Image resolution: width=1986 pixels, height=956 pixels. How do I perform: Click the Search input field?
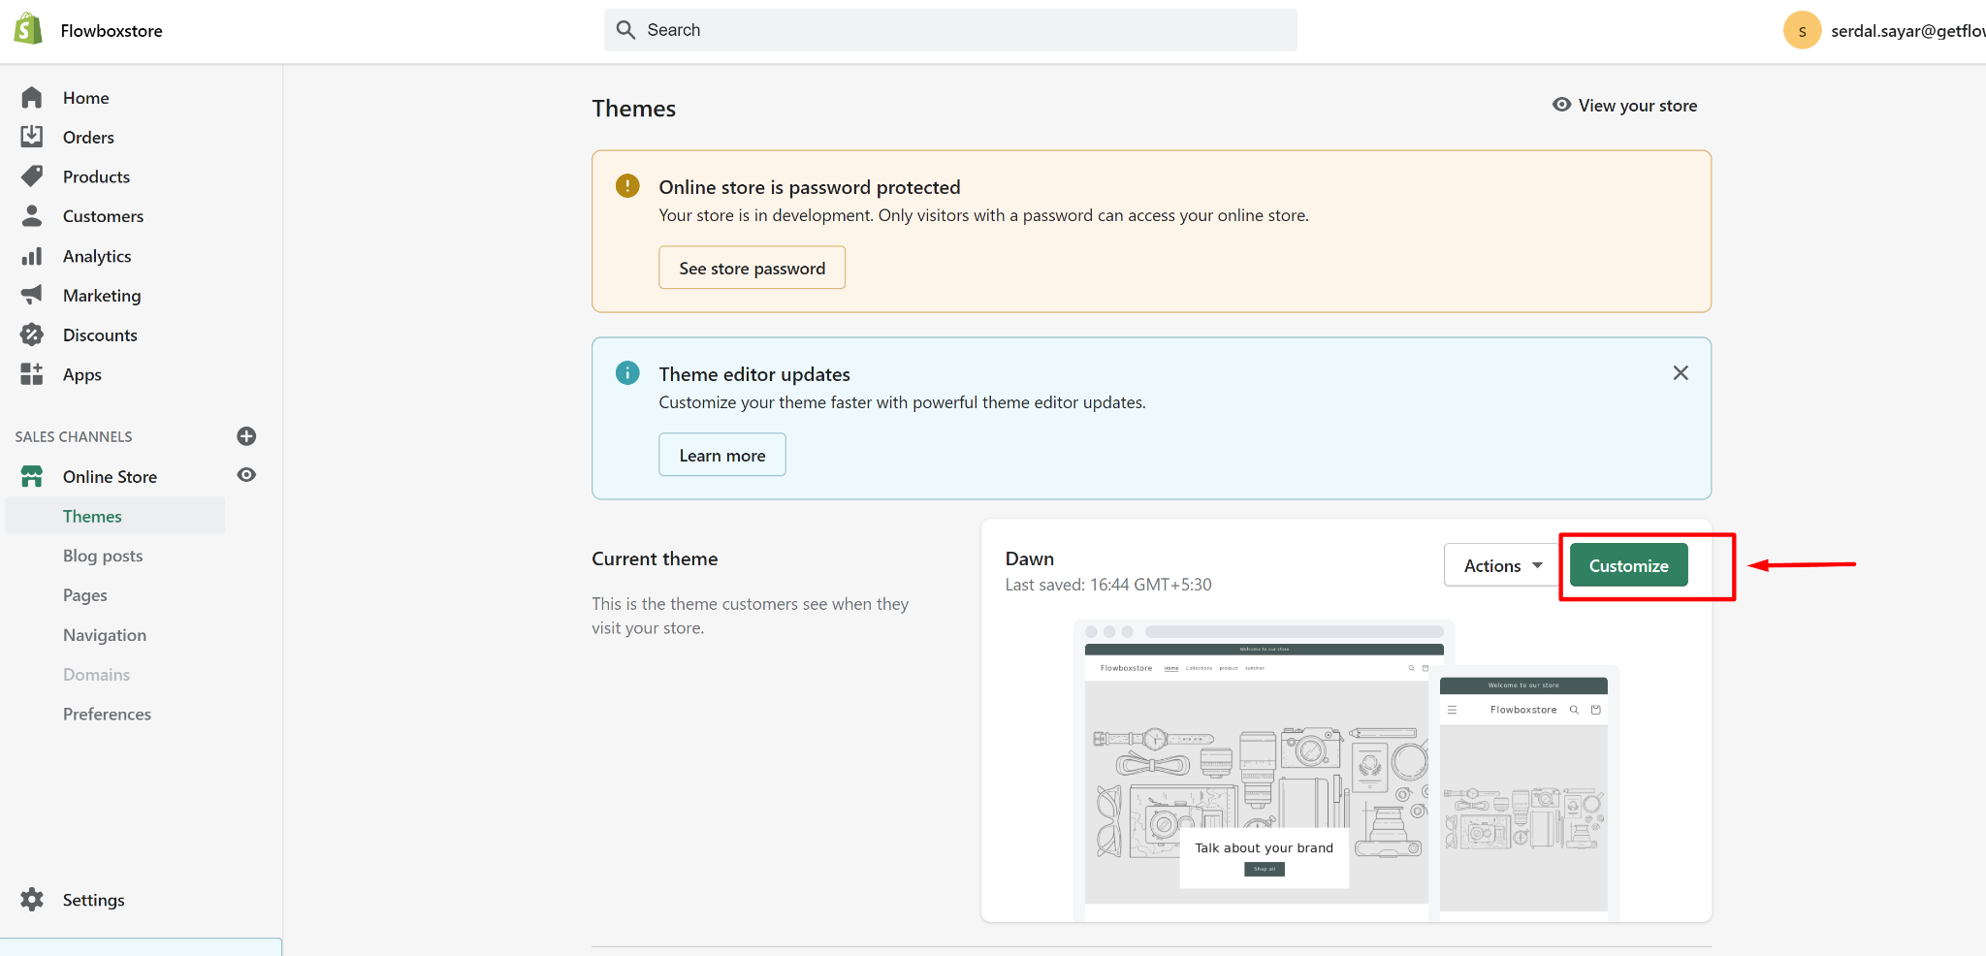pyautogui.click(x=950, y=30)
